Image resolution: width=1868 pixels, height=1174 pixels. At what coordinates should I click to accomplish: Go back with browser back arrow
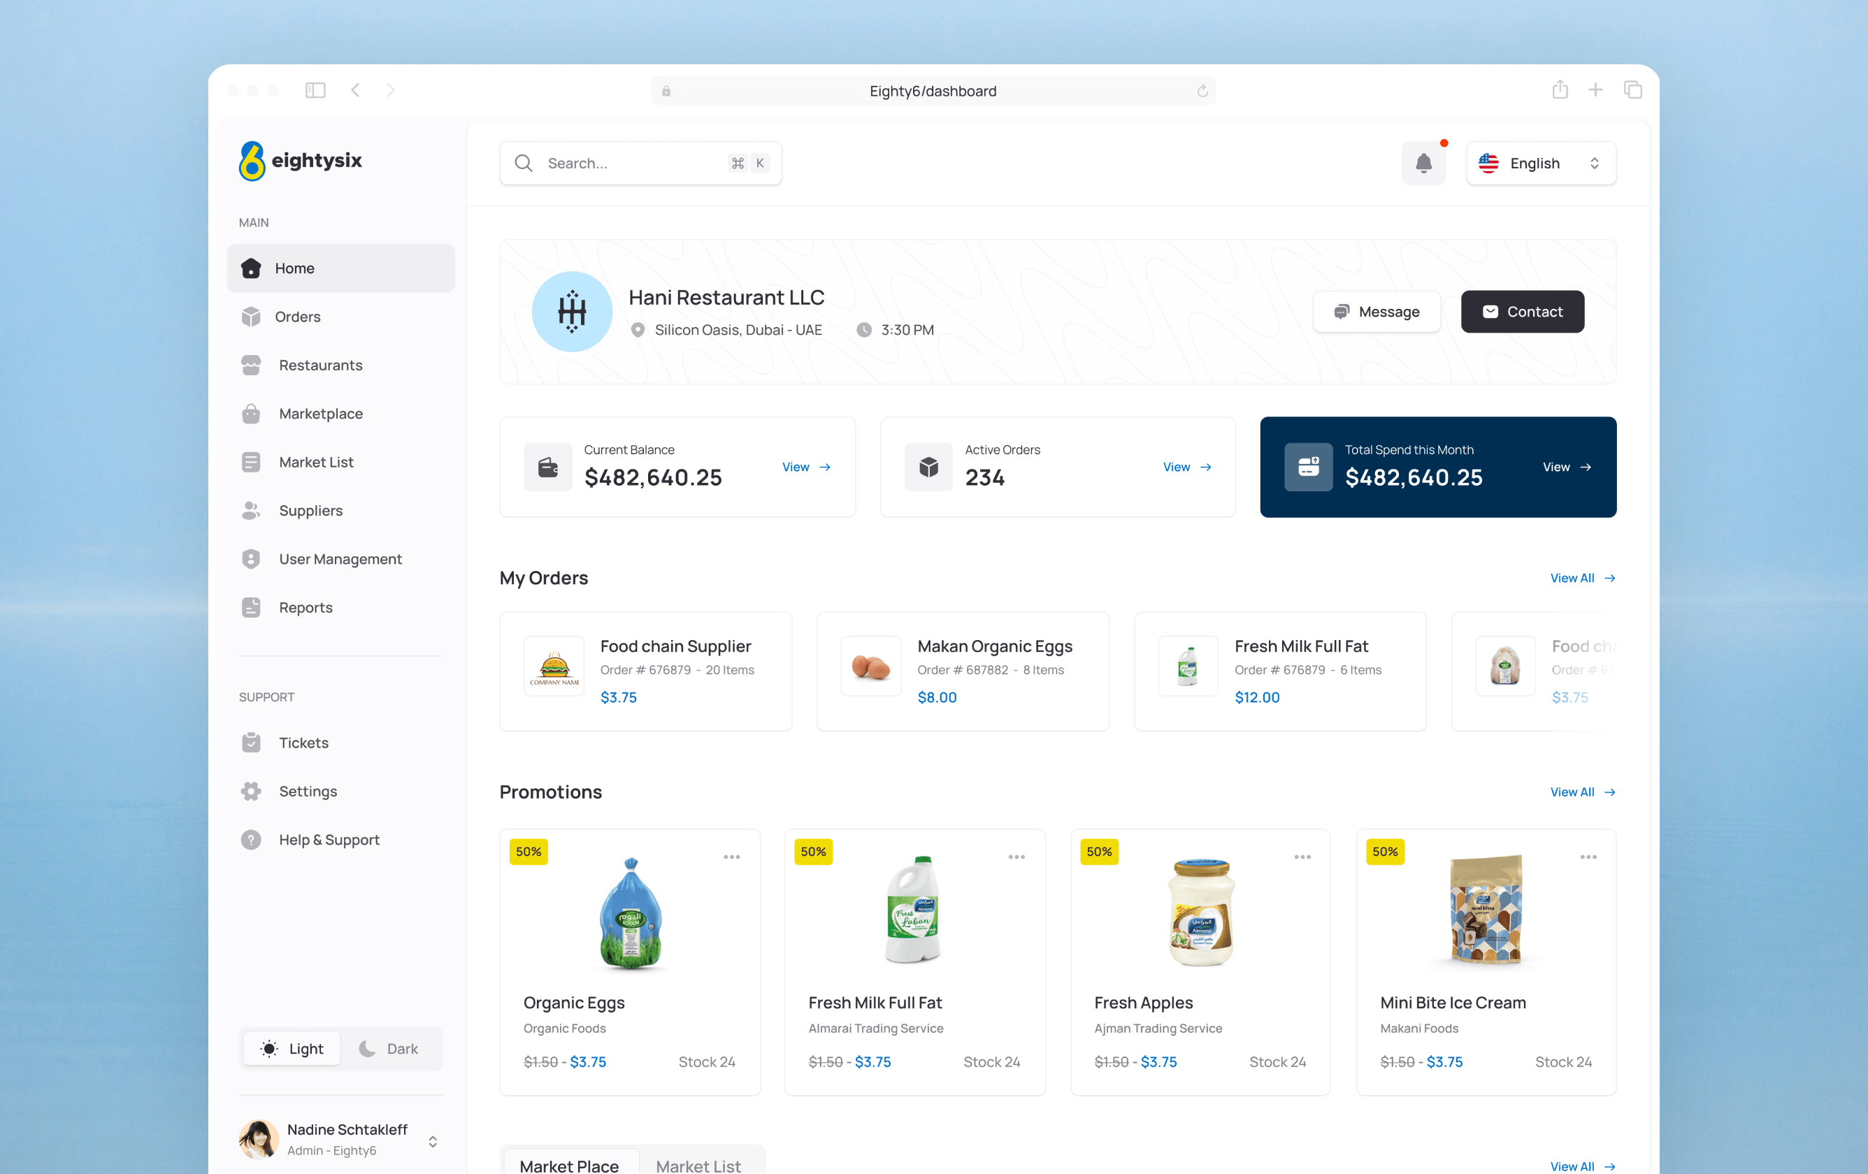coord(355,91)
